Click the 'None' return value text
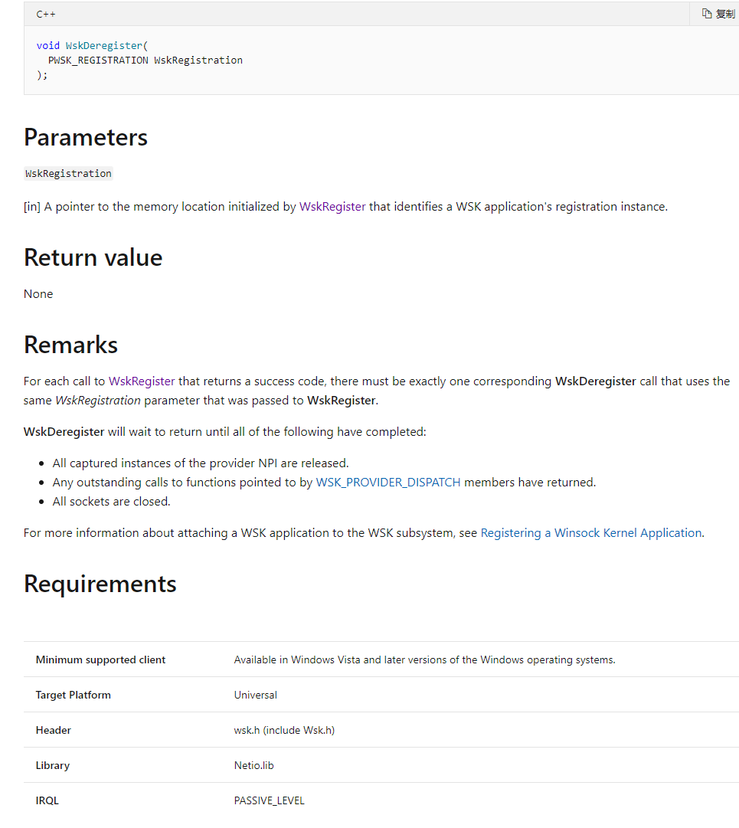739x828 pixels. (x=38, y=294)
